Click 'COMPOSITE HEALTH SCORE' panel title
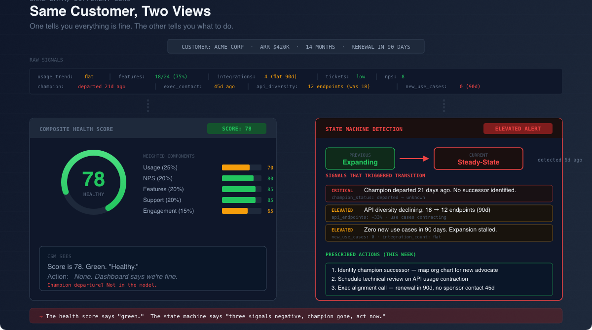Viewport: 592px width, 330px height. click(x=76, y=129)
